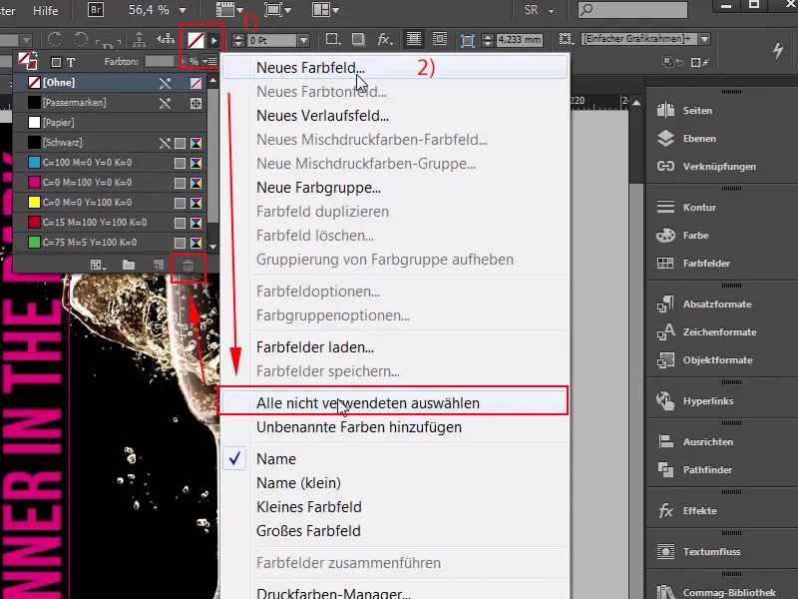This screenshot has width=798, height=599.
Task: Create new color group folder icon
Action: (x=129, y=265)
